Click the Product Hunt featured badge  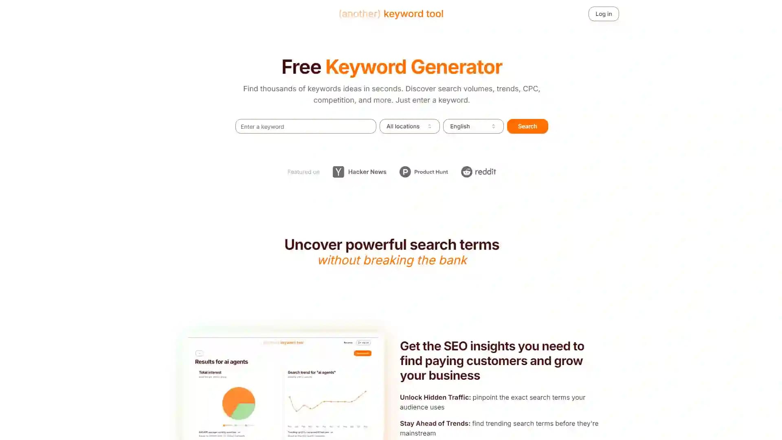tap(423, 172)
